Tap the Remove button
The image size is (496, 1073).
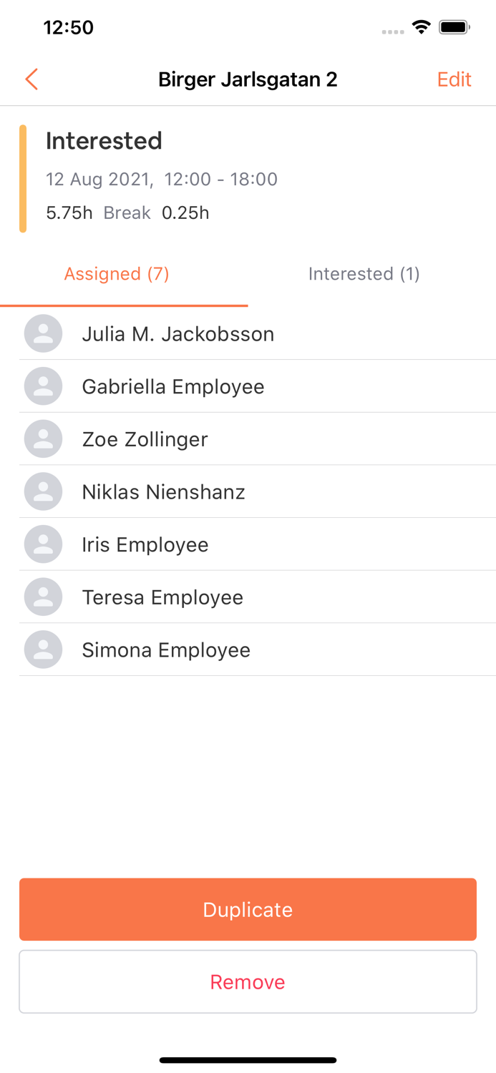(x=248, y=981)
